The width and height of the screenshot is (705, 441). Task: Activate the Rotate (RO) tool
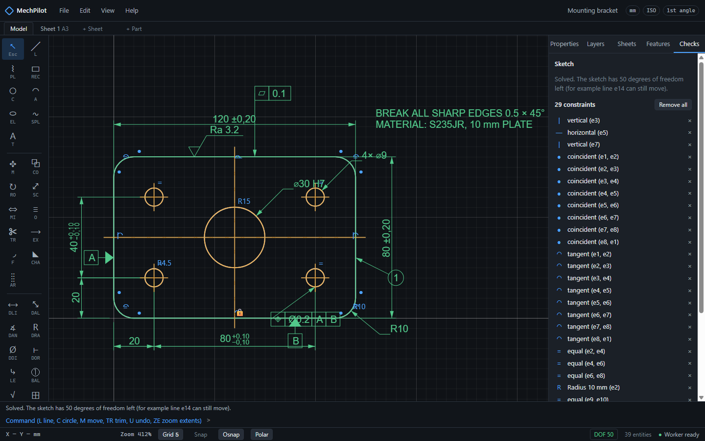click(x=13, y=190)
